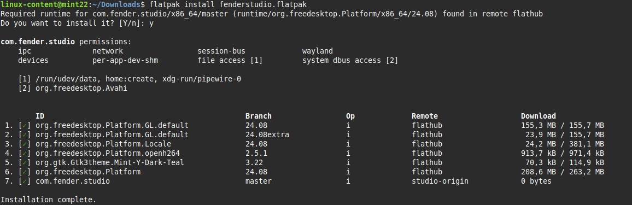Click the Installation complete message
Image resolution: width=632 pixels, height=205 pixels.
click(x=48, y=200)
